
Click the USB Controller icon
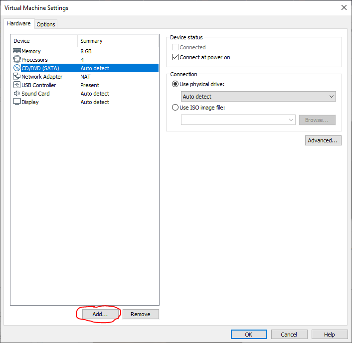[x=17, y=85]
